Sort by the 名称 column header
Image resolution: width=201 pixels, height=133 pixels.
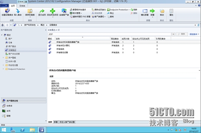(x=83, y=39)
